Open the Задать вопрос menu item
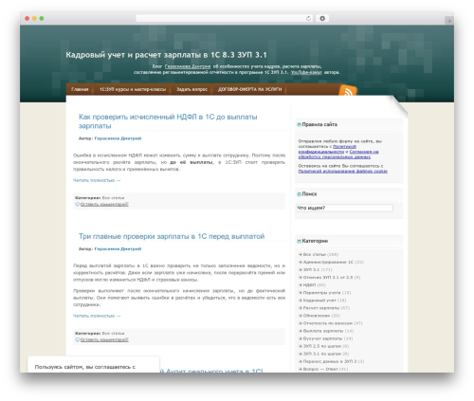The height and width of the screenshot is (401, 474). (x=191, y=89)
